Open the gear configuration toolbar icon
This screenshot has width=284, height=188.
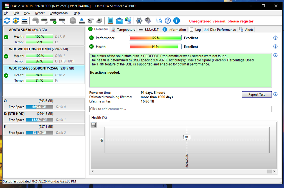[x=139, y=20]
